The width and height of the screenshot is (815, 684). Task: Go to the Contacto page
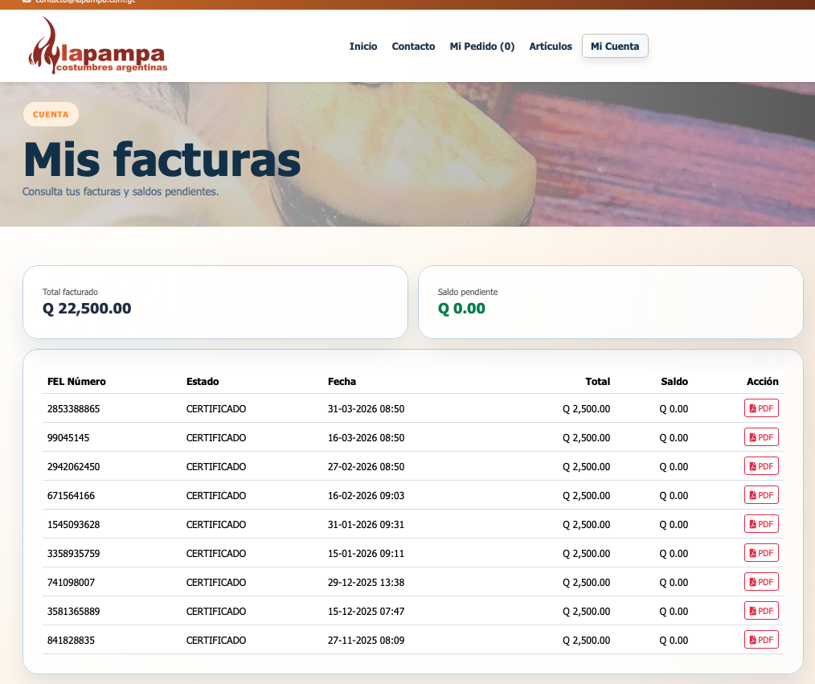click(413, 46)
